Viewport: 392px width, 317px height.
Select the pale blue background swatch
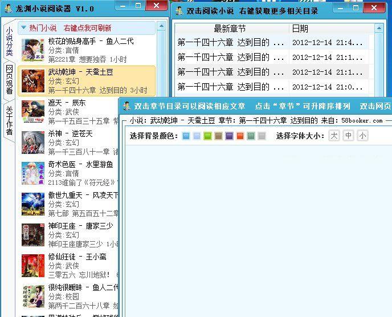pyautogui.click(x=197, y=136)
